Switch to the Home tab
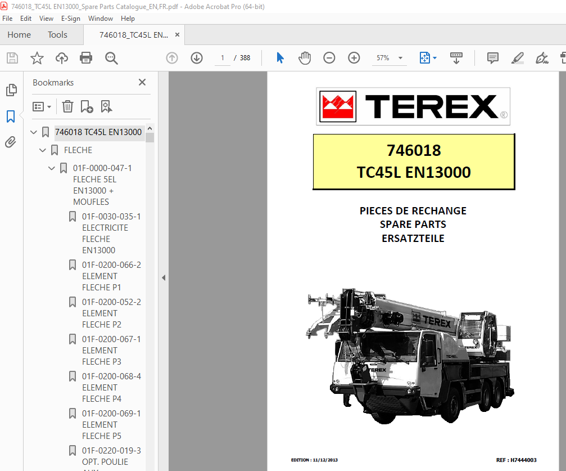Image resolution: width=566 pixels, height=471 pixels. coord(19,35)
